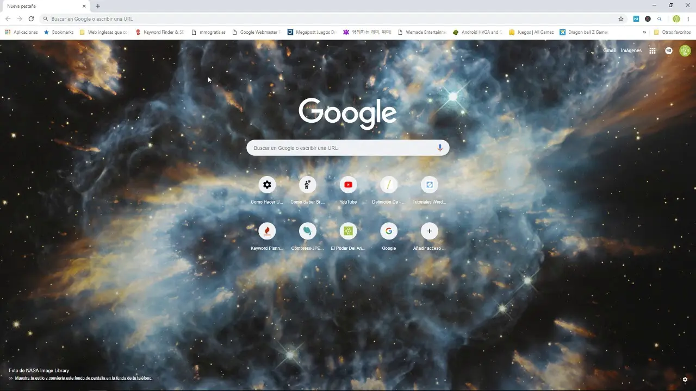
Task: Open the Tutoriales Wind... shortcut
Action: (x=429, y=190)
